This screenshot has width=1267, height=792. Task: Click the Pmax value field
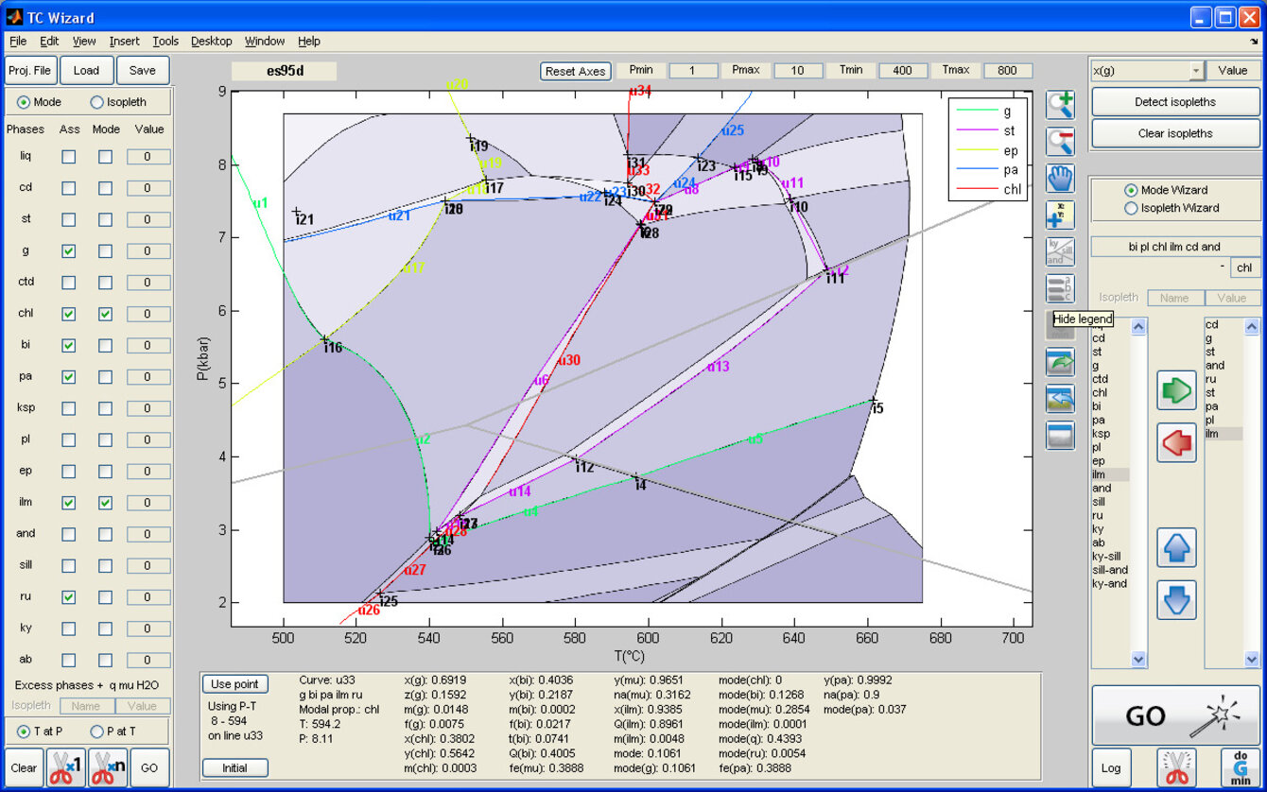[x=797, y=71]
